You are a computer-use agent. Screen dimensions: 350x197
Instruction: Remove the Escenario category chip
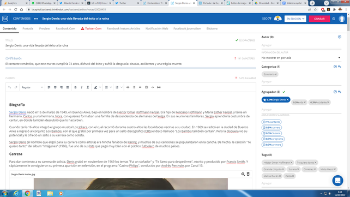click(x=276, y=74)
